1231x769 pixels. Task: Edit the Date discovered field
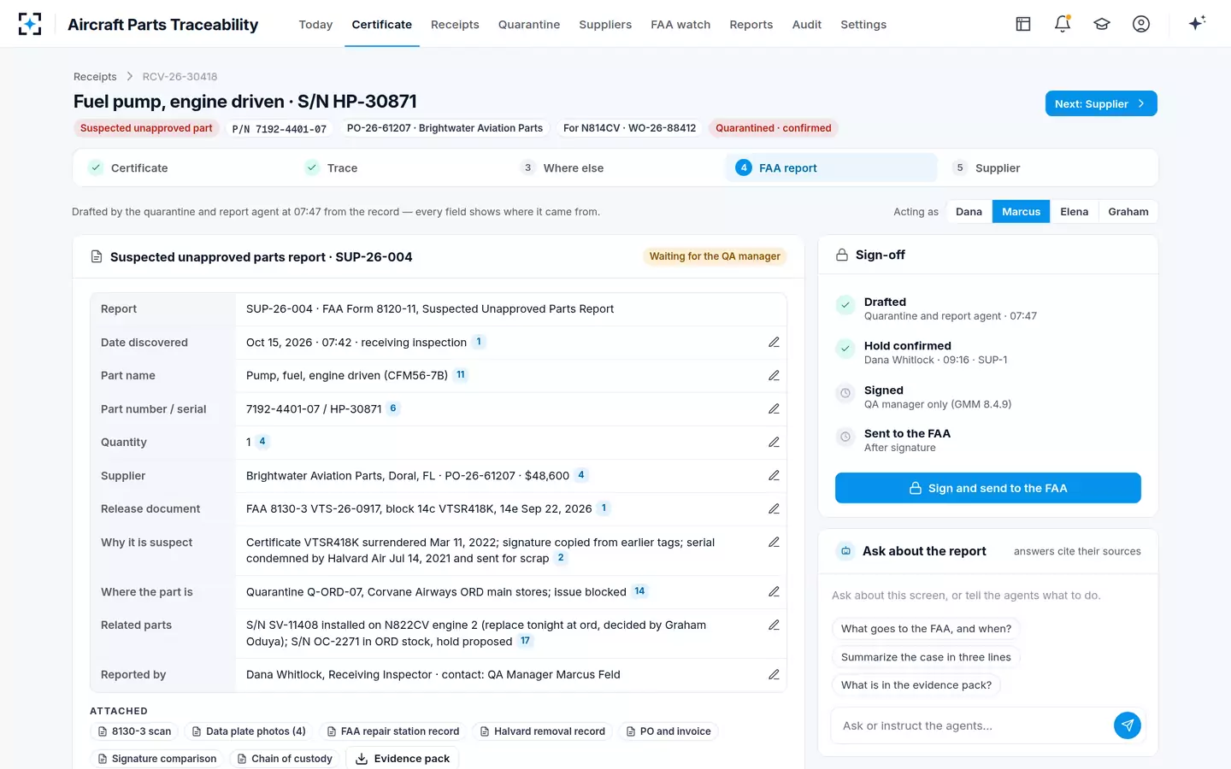coord(774,342)
